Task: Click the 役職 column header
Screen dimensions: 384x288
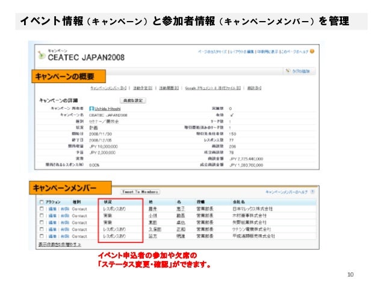Action: [x=200, y=202]
